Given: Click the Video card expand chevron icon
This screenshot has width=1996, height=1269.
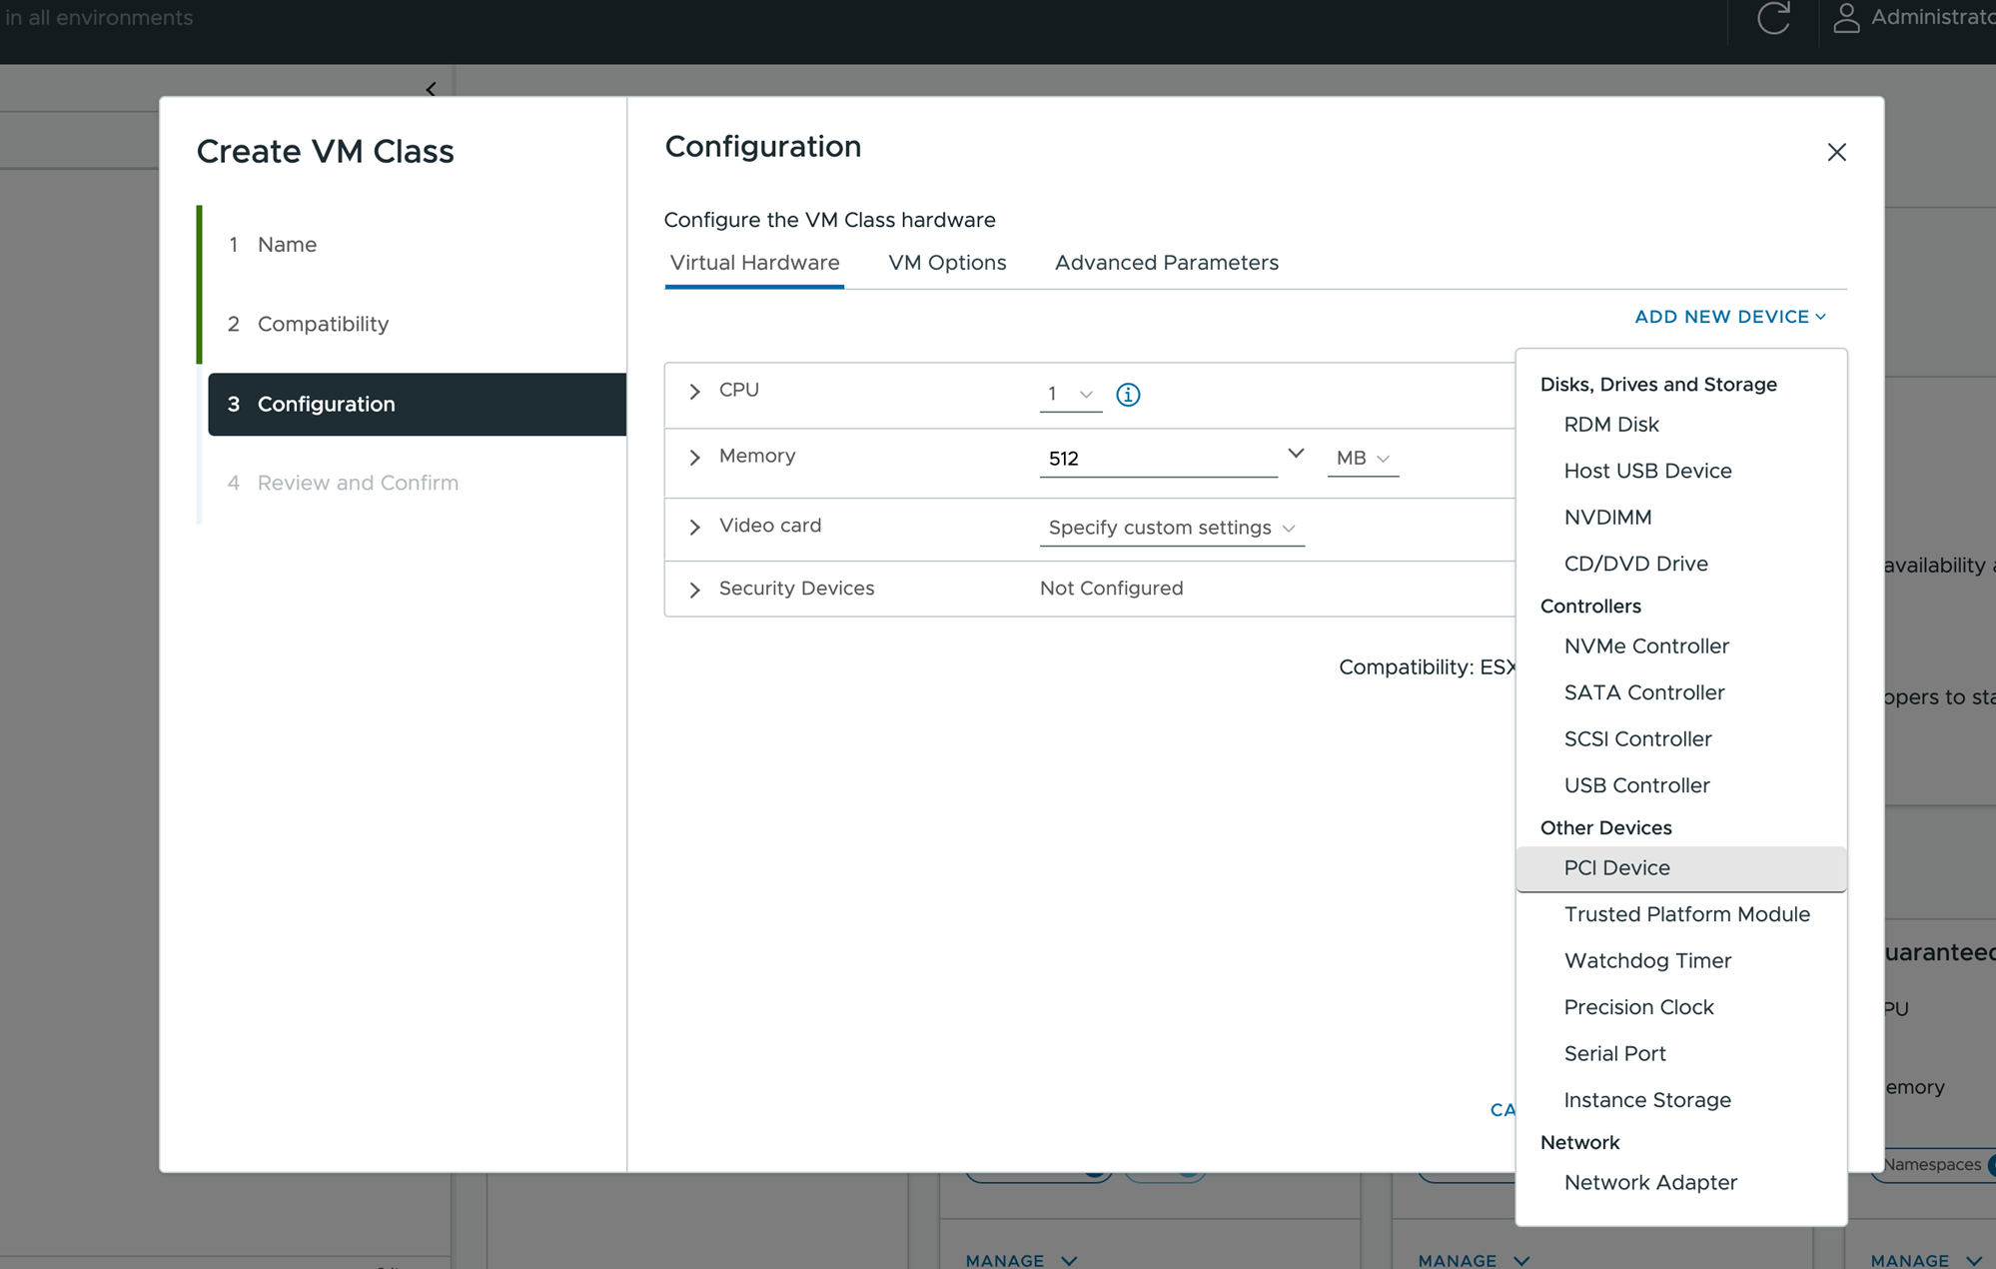Looking at the screenshot, I should [x=694, y=526].
